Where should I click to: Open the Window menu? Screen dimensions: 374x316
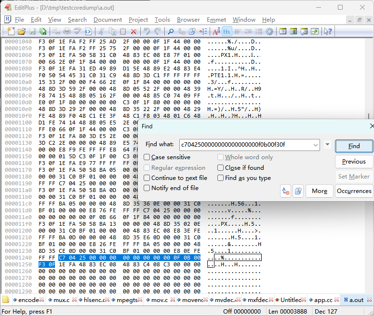[244, 20]
